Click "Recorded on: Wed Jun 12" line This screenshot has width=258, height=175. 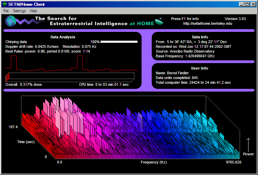pos(193,47)
